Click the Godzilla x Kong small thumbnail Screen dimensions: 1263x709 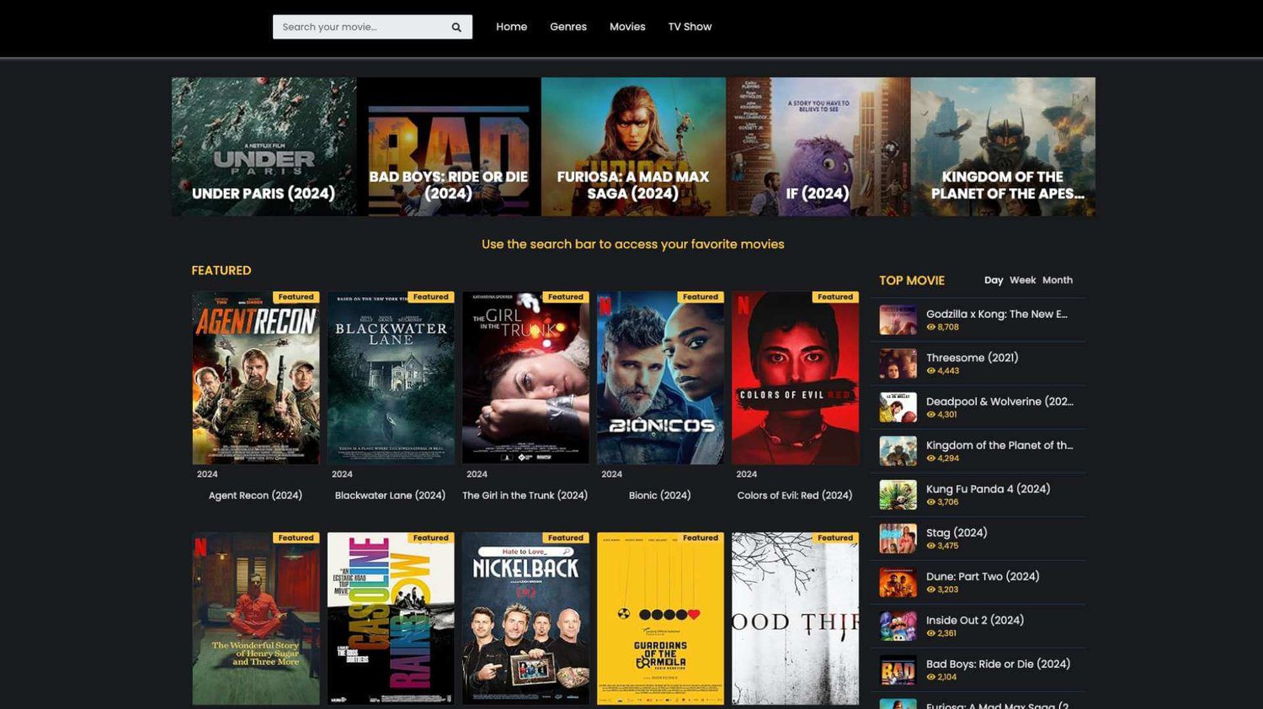coord(898,320)
